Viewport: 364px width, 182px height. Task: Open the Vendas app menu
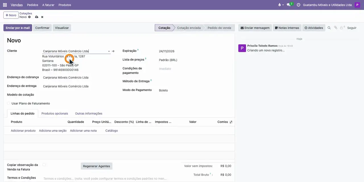click(x=17, y=5)
